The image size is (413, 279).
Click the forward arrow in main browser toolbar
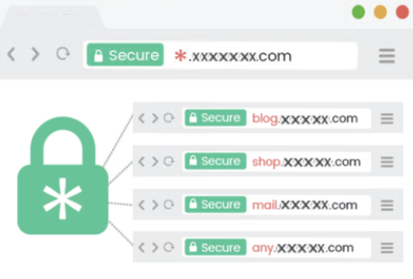click(x=35, y=55)
